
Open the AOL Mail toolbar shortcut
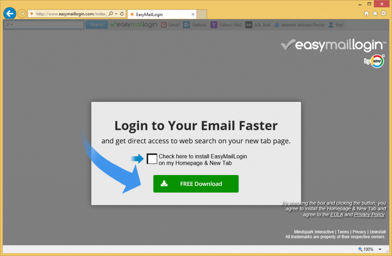258,25
